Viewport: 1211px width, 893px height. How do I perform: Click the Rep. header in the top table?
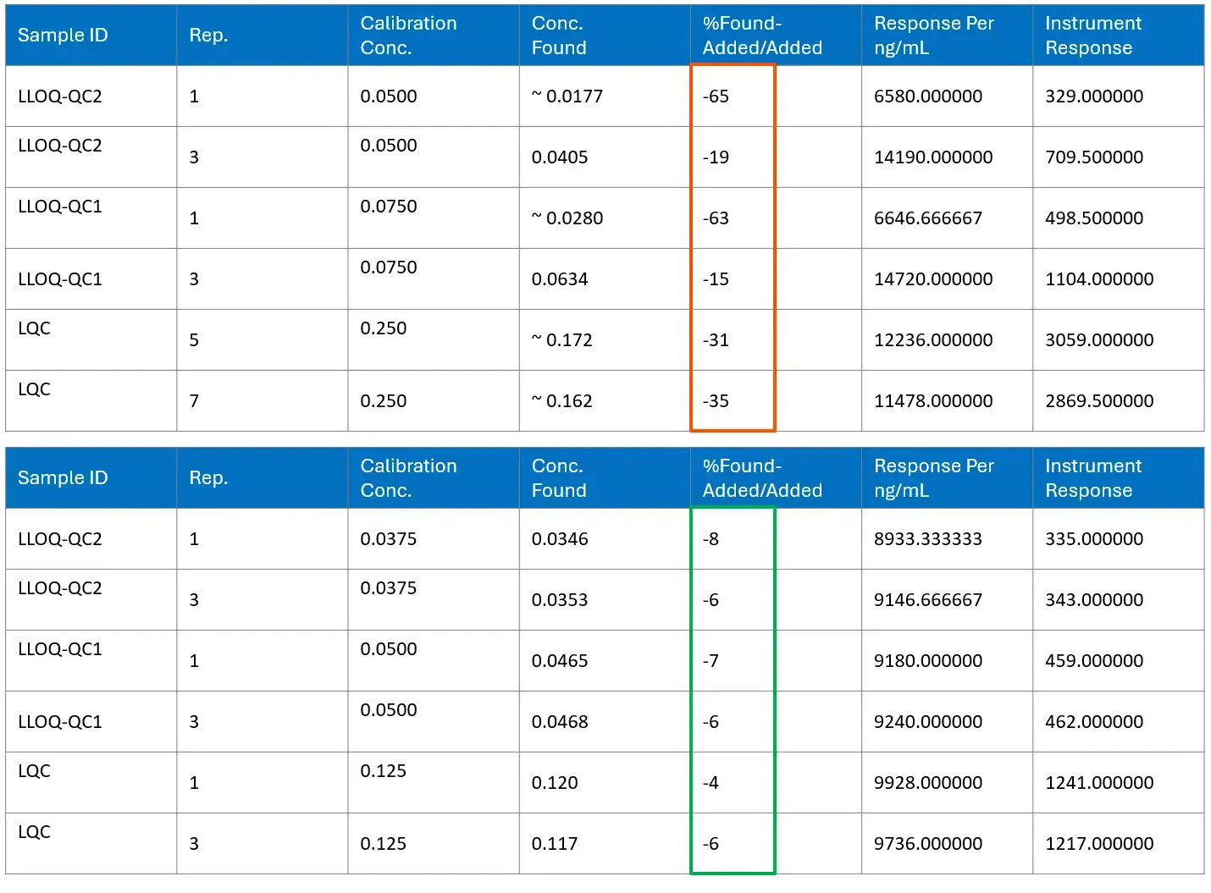point(207,35)
